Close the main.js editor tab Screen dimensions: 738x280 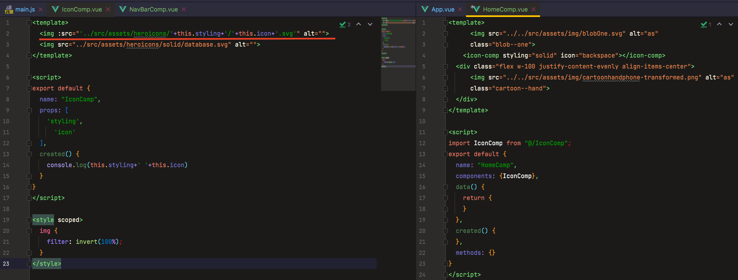(x=41, y=9)
